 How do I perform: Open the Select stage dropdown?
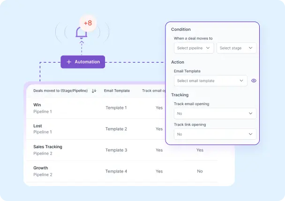click(x=236, y=48)
